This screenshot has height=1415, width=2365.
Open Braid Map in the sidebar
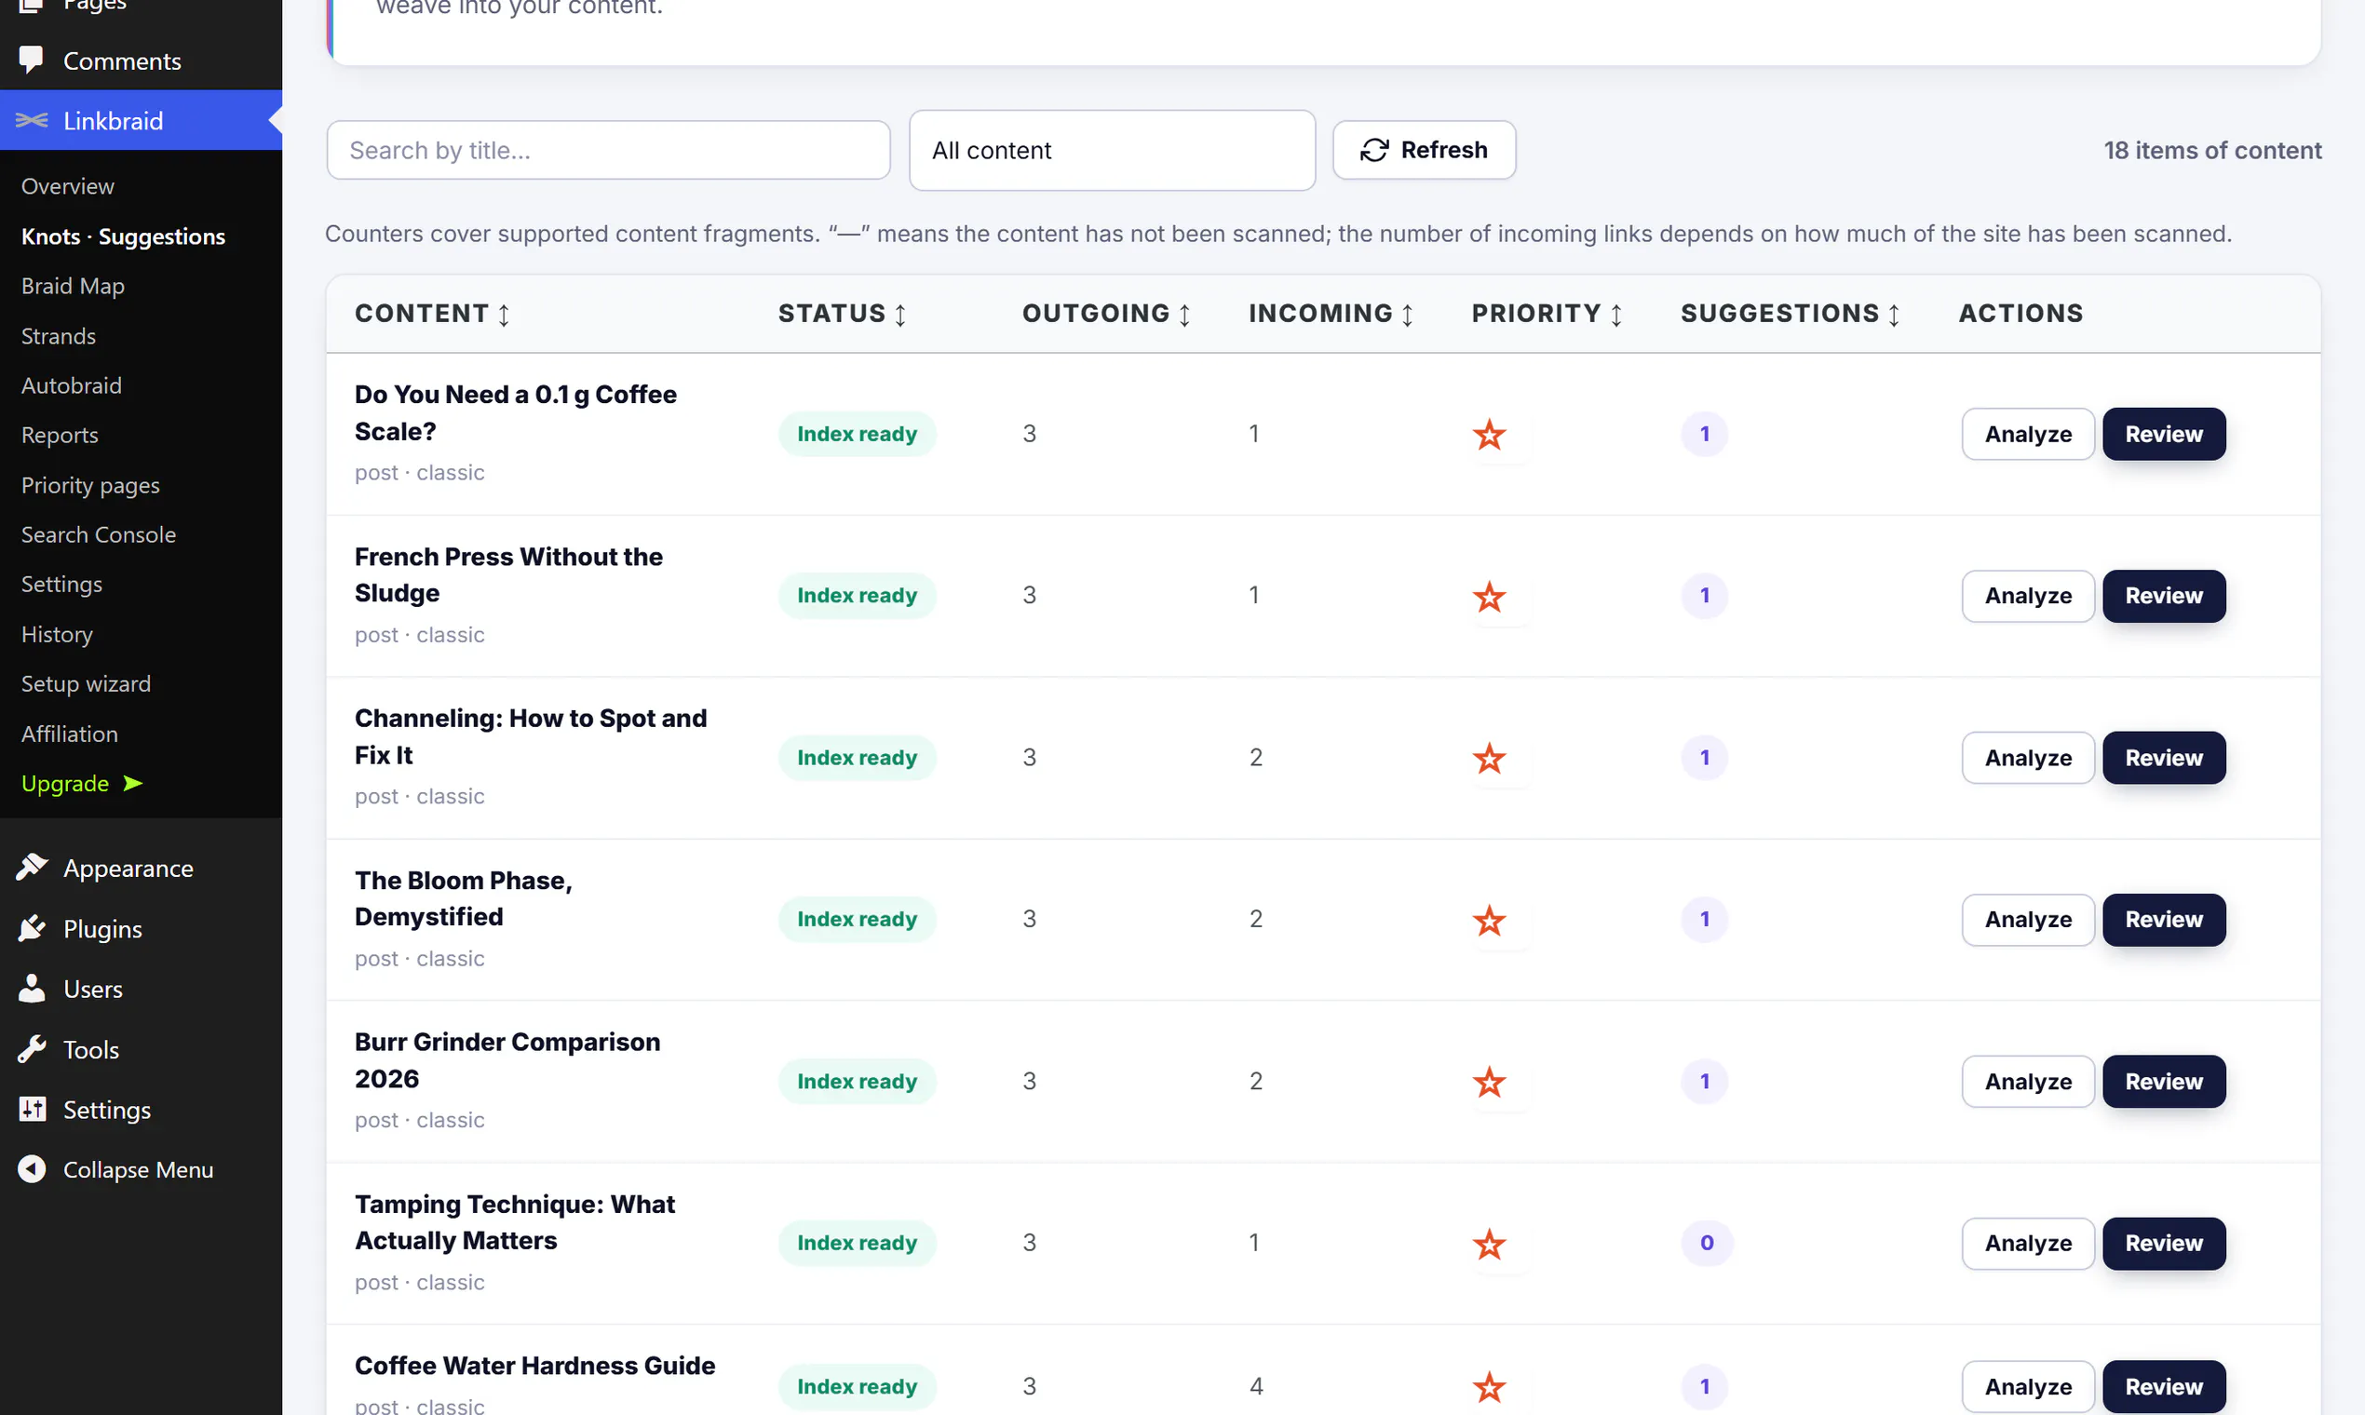[x=73, y=286]
